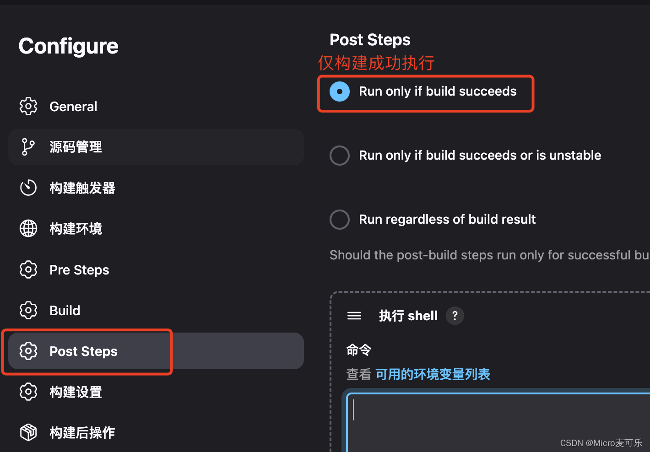The width and height of the screenshot is (650, 452).
Task: Click the 构建后操作 package icon
Action: (28, 432)
